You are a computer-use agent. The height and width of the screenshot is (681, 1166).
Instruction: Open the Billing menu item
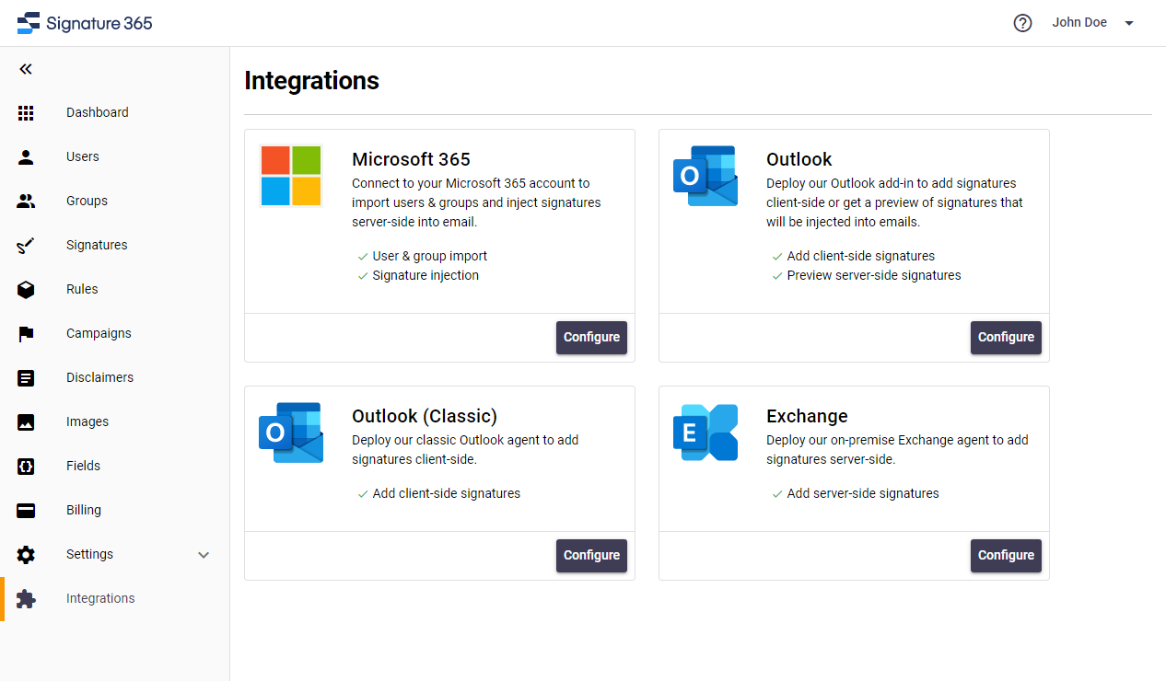pos(84,510)
